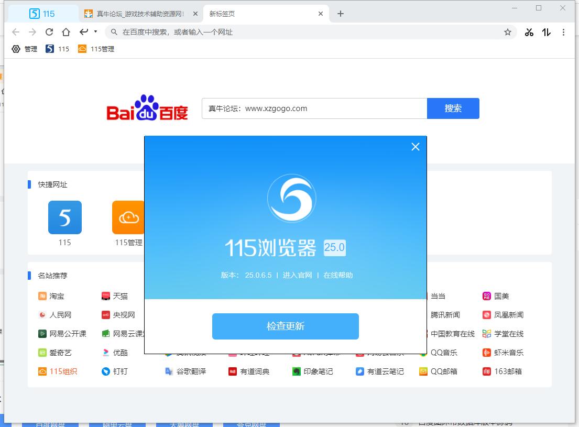The image size is (579, 427).
Task: Close the 真牛论坛 tab
Action: [195, 14]
